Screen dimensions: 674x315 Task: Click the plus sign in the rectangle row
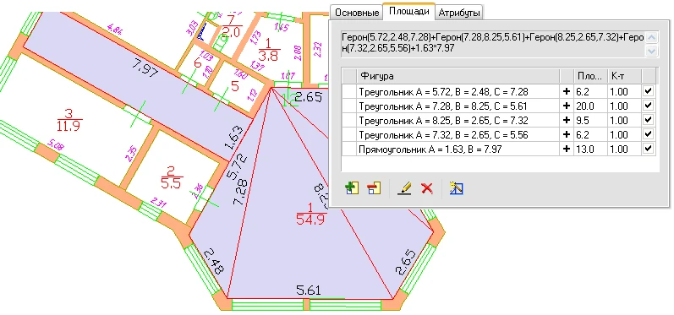pos(567,149)
